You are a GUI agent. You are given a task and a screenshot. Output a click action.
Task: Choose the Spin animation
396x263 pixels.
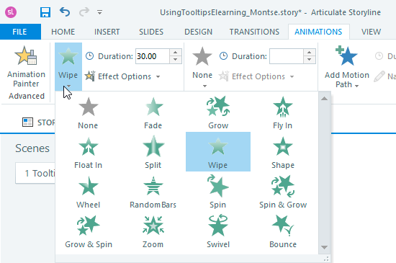click(218, 192)
